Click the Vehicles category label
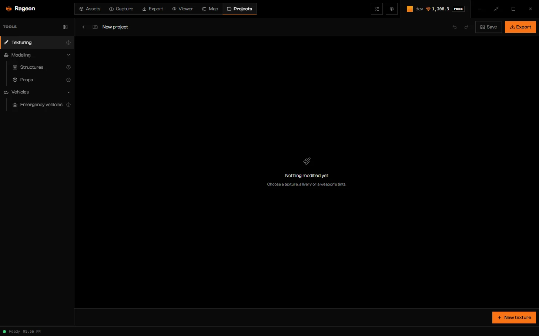This screenshot has height=336, width=539. point(20,92)
